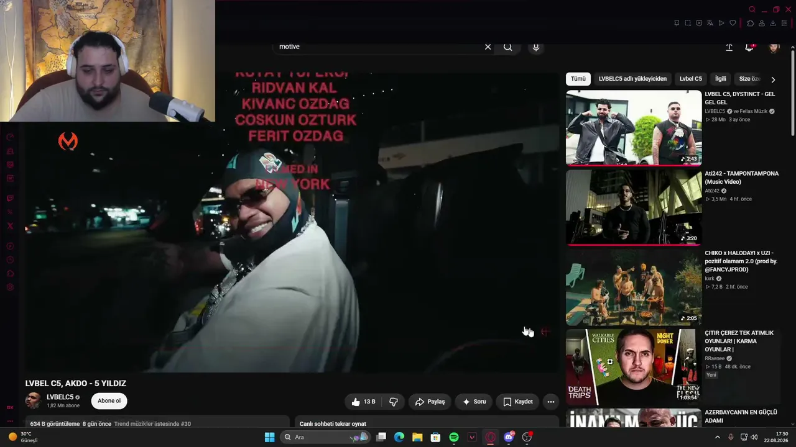796x447 pixels.
Task: Open the LVBELC5 channel avatar
Action: tap(33, 401)
